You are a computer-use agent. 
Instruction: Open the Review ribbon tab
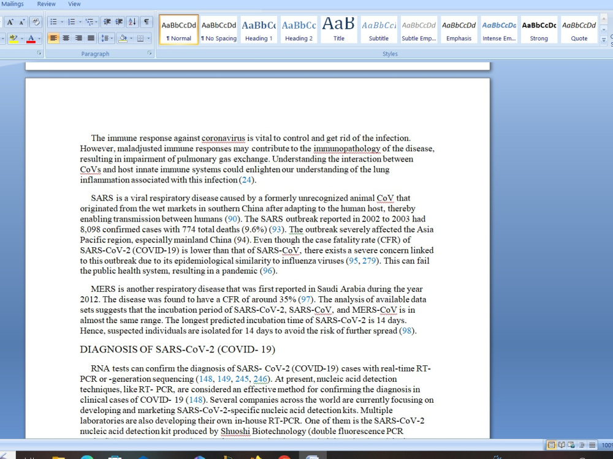click(x=46, y=4)
